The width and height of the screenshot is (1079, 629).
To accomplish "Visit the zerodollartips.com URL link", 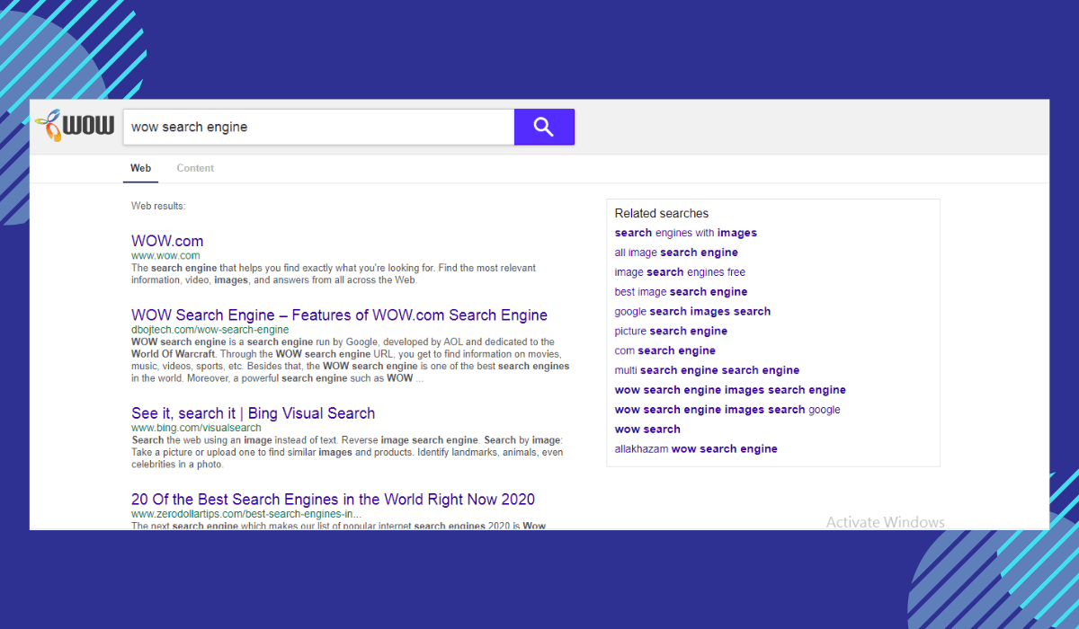I will [246, 514].
